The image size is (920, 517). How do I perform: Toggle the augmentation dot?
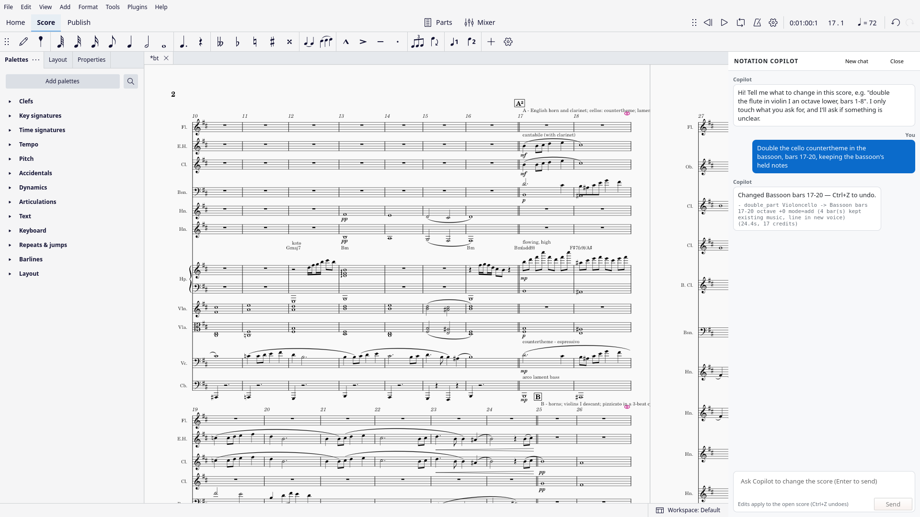click(x=183, y=42)
